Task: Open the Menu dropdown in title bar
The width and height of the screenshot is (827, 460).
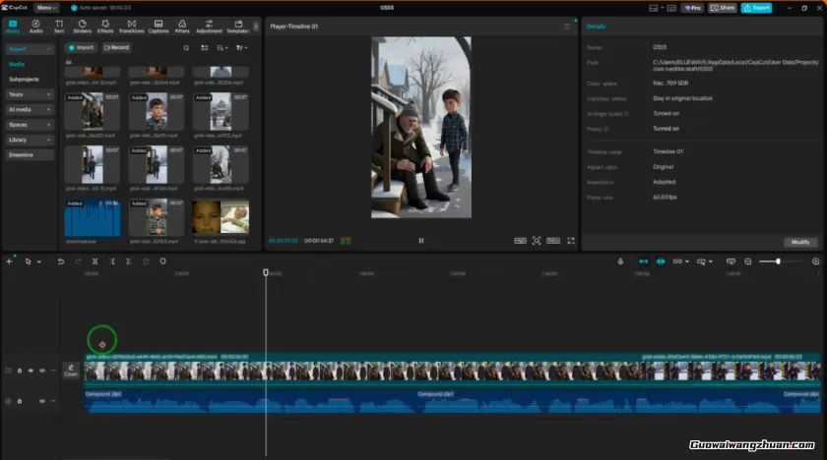Action: tap(46, 7)
